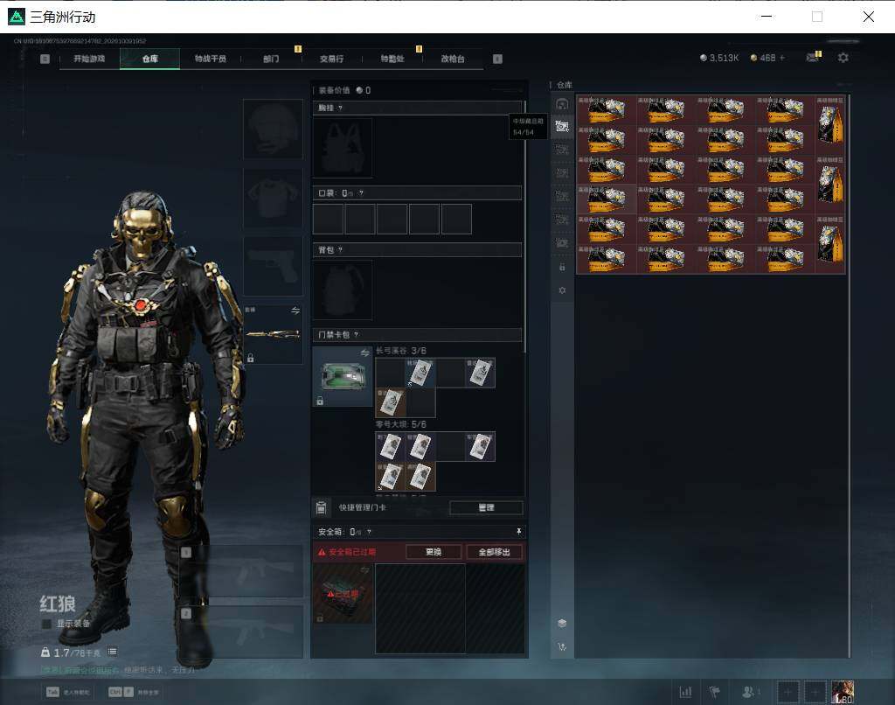The image size is (895, 705).
Task: Click the right arrow beside the top tabs
Action: click(x=497, y=59)
